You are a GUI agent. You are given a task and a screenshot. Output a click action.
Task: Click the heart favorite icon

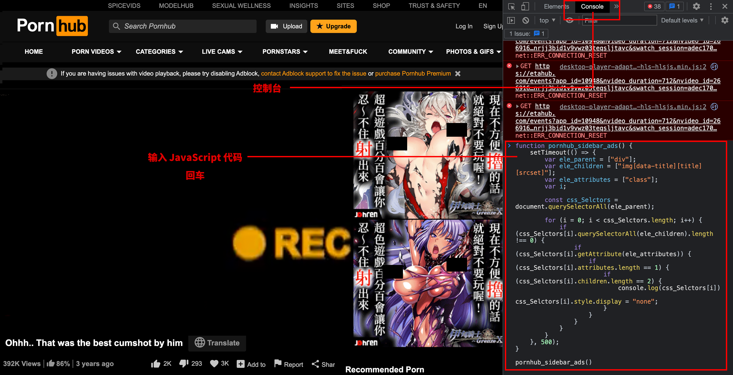[214, 364]
